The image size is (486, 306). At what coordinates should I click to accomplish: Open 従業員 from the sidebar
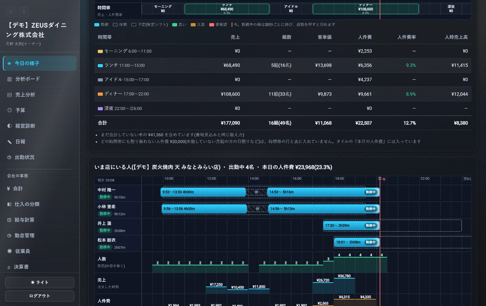click(40, 251)
